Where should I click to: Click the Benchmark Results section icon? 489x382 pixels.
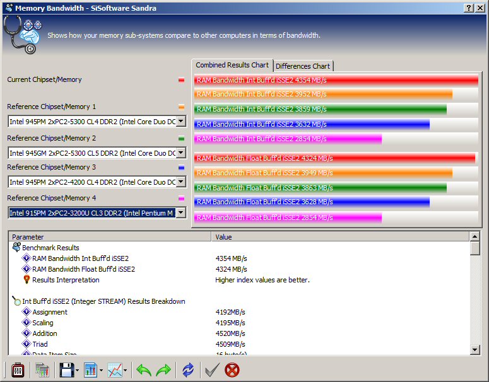click(x=16, y=247)
